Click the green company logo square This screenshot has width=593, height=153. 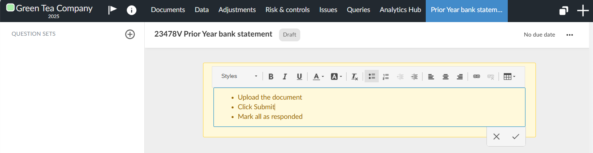(11, 8)
